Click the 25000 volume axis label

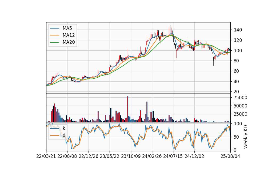point(241,114)
